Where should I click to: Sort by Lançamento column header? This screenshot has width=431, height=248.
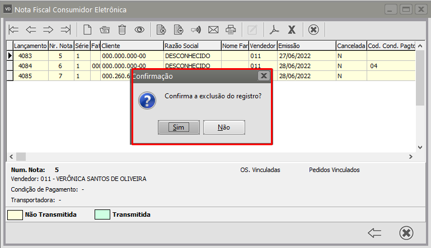click(x=30, y=46)
